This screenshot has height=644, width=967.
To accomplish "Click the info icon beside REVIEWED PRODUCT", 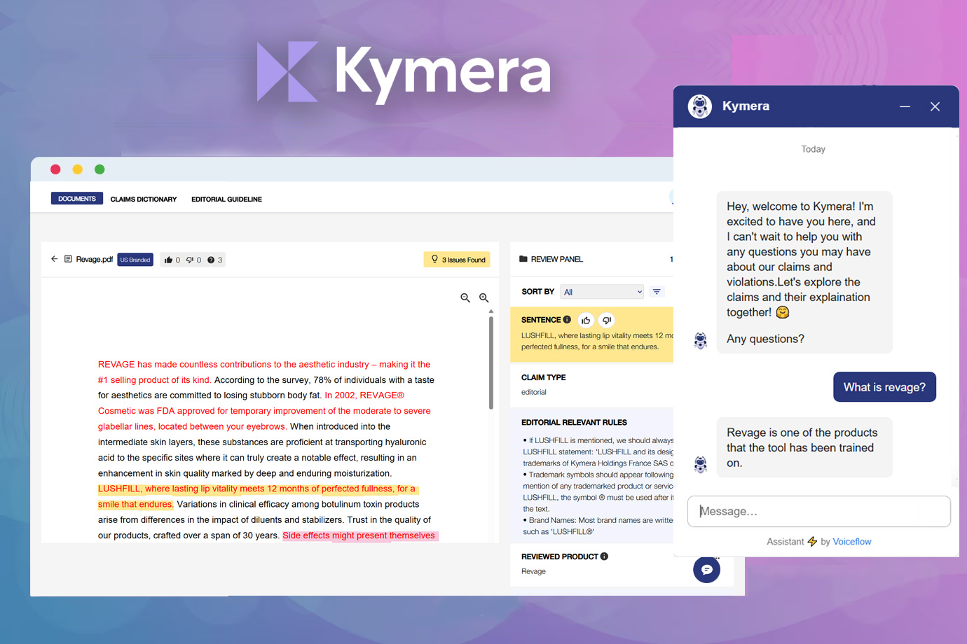I will click(604, 556).
